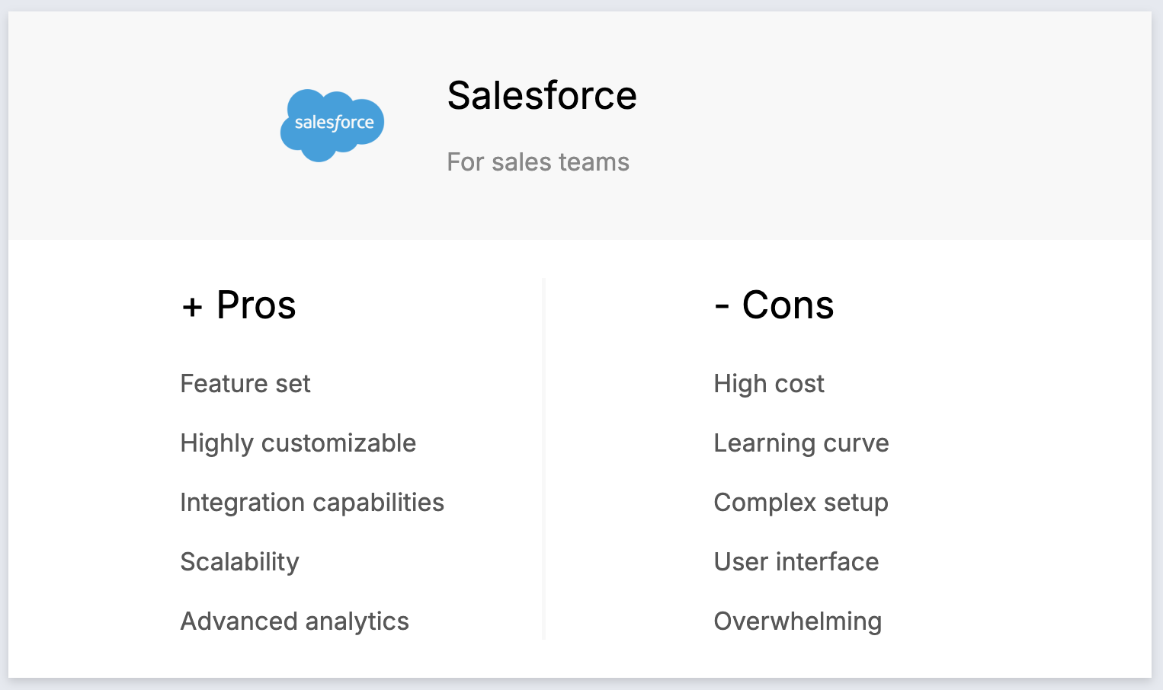
Task: Click the vertical divider between Pros and Cons
Action: coord(543,458)
